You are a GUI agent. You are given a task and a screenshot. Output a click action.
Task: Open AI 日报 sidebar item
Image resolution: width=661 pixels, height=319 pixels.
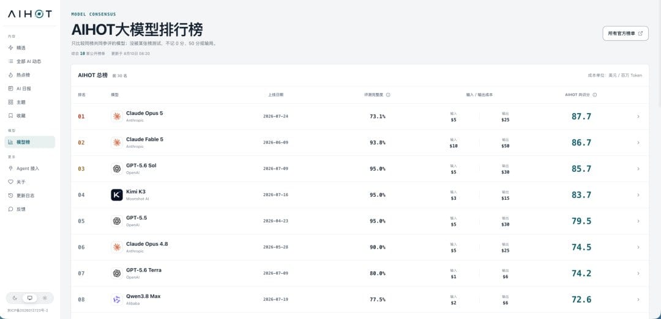[29, 89]
